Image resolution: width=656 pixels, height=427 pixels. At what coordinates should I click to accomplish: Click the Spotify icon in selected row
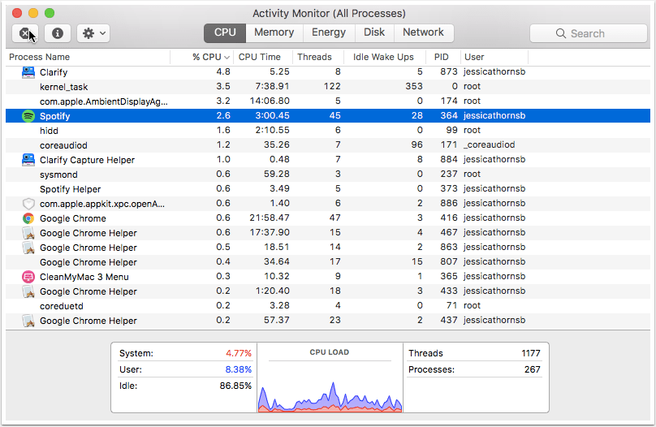(28, 116)
